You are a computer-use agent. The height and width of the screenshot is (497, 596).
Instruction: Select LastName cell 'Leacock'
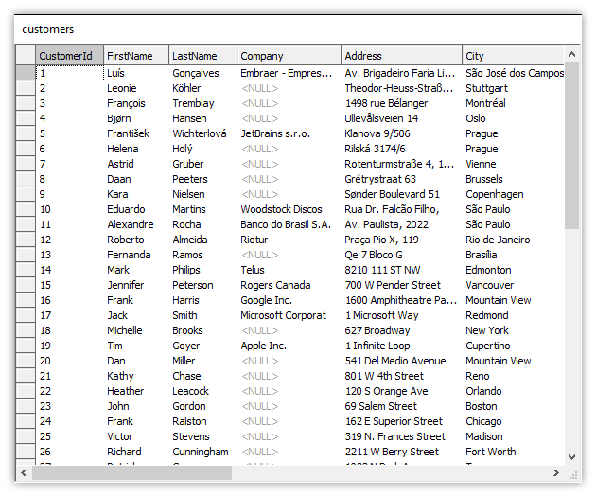click(203, 391)
